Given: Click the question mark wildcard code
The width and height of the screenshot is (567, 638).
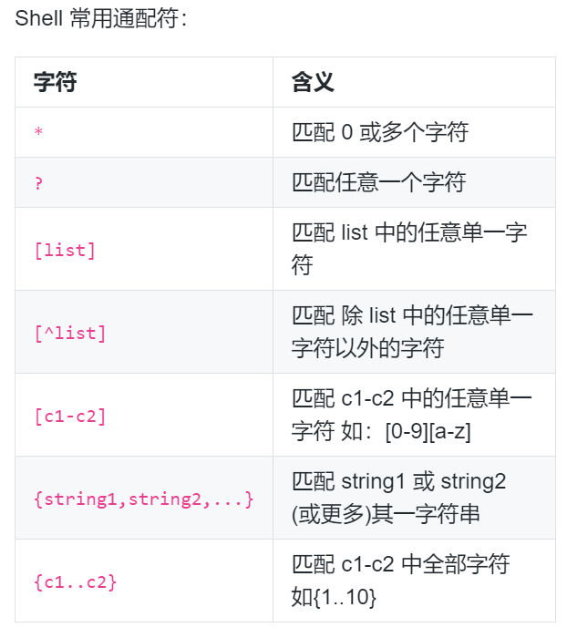Looking at the screenshot, I should pos(38,182).
